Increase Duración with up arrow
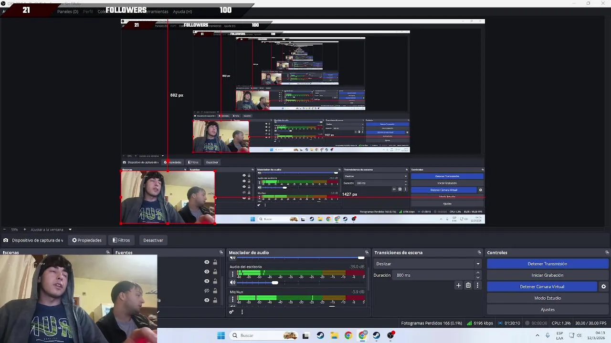611x343 pixels. click(x=478, y=273)
